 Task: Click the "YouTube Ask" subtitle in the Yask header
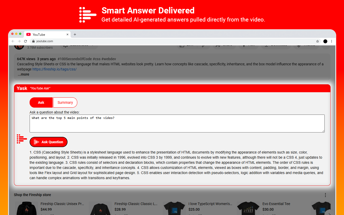point(40,88)
